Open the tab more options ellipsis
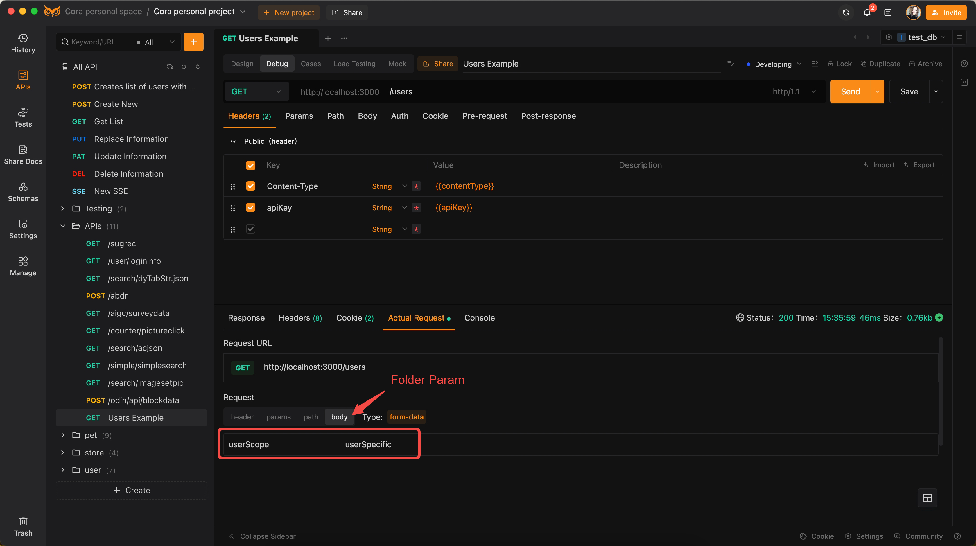This screenshot has width=976, height=546. 344,38
